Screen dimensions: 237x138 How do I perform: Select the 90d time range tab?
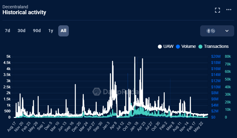tap(37, 31)
